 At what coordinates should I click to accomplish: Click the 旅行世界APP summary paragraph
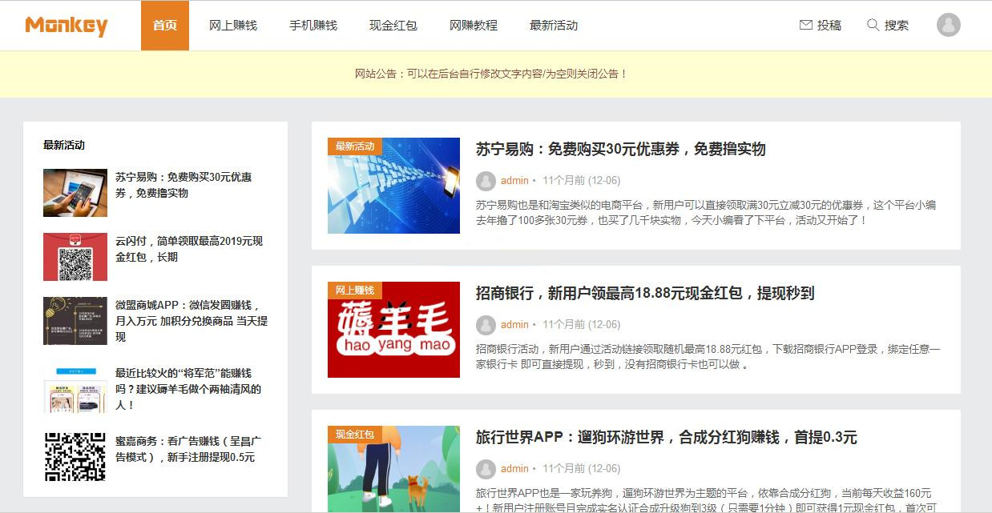[706, 499]
